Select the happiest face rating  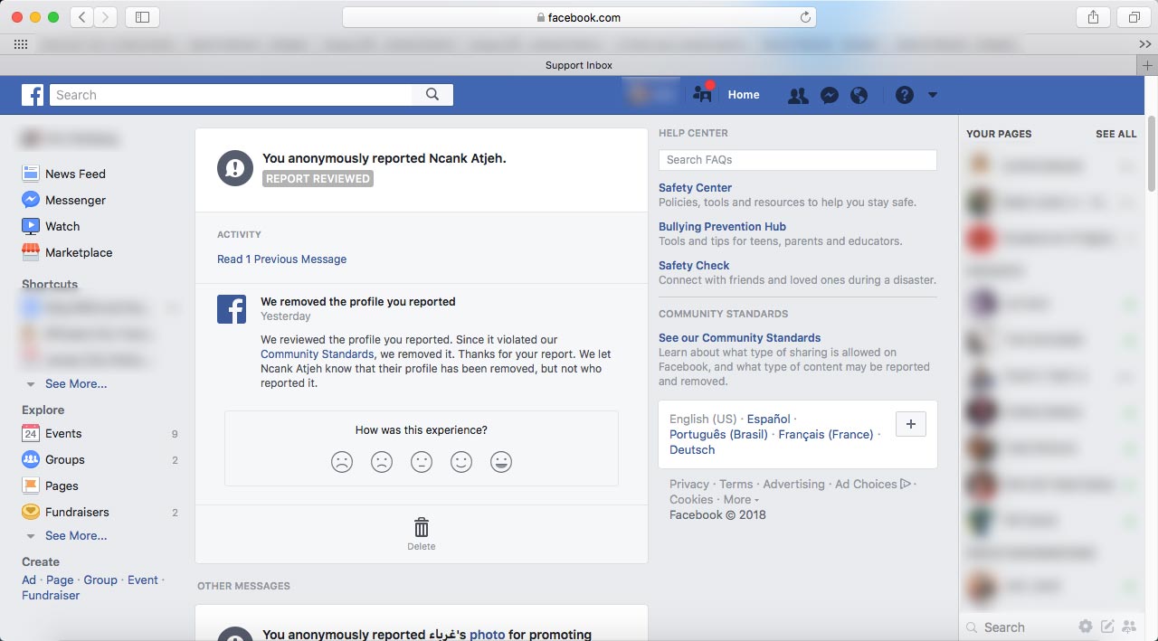(501, 462)
